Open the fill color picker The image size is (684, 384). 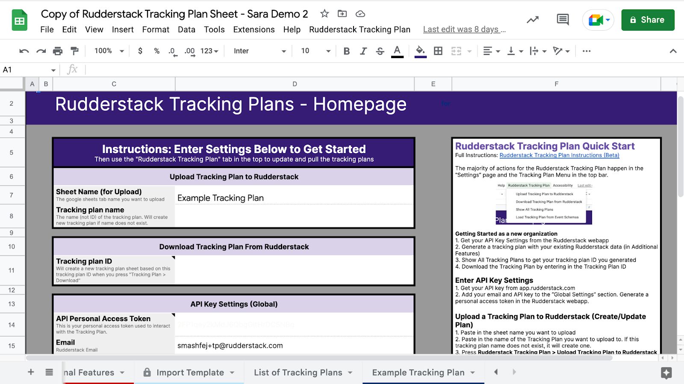tap(420, 51)
